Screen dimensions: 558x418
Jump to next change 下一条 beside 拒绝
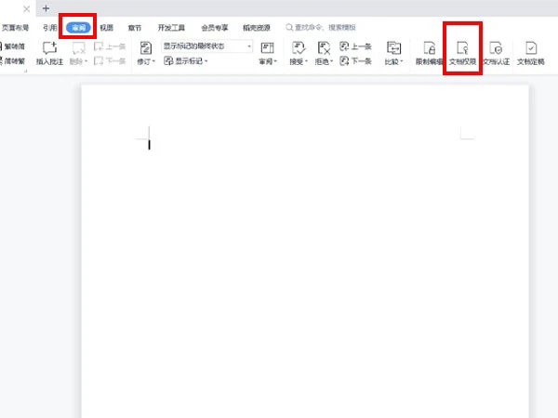(x=355, y=61)
